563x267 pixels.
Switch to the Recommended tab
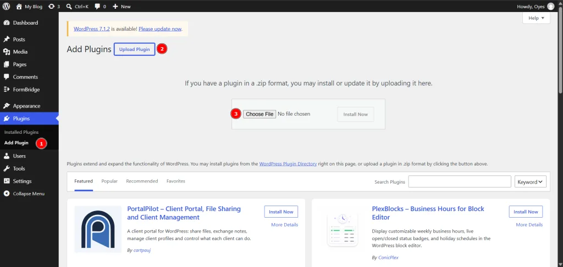click(x=142, y=181)
